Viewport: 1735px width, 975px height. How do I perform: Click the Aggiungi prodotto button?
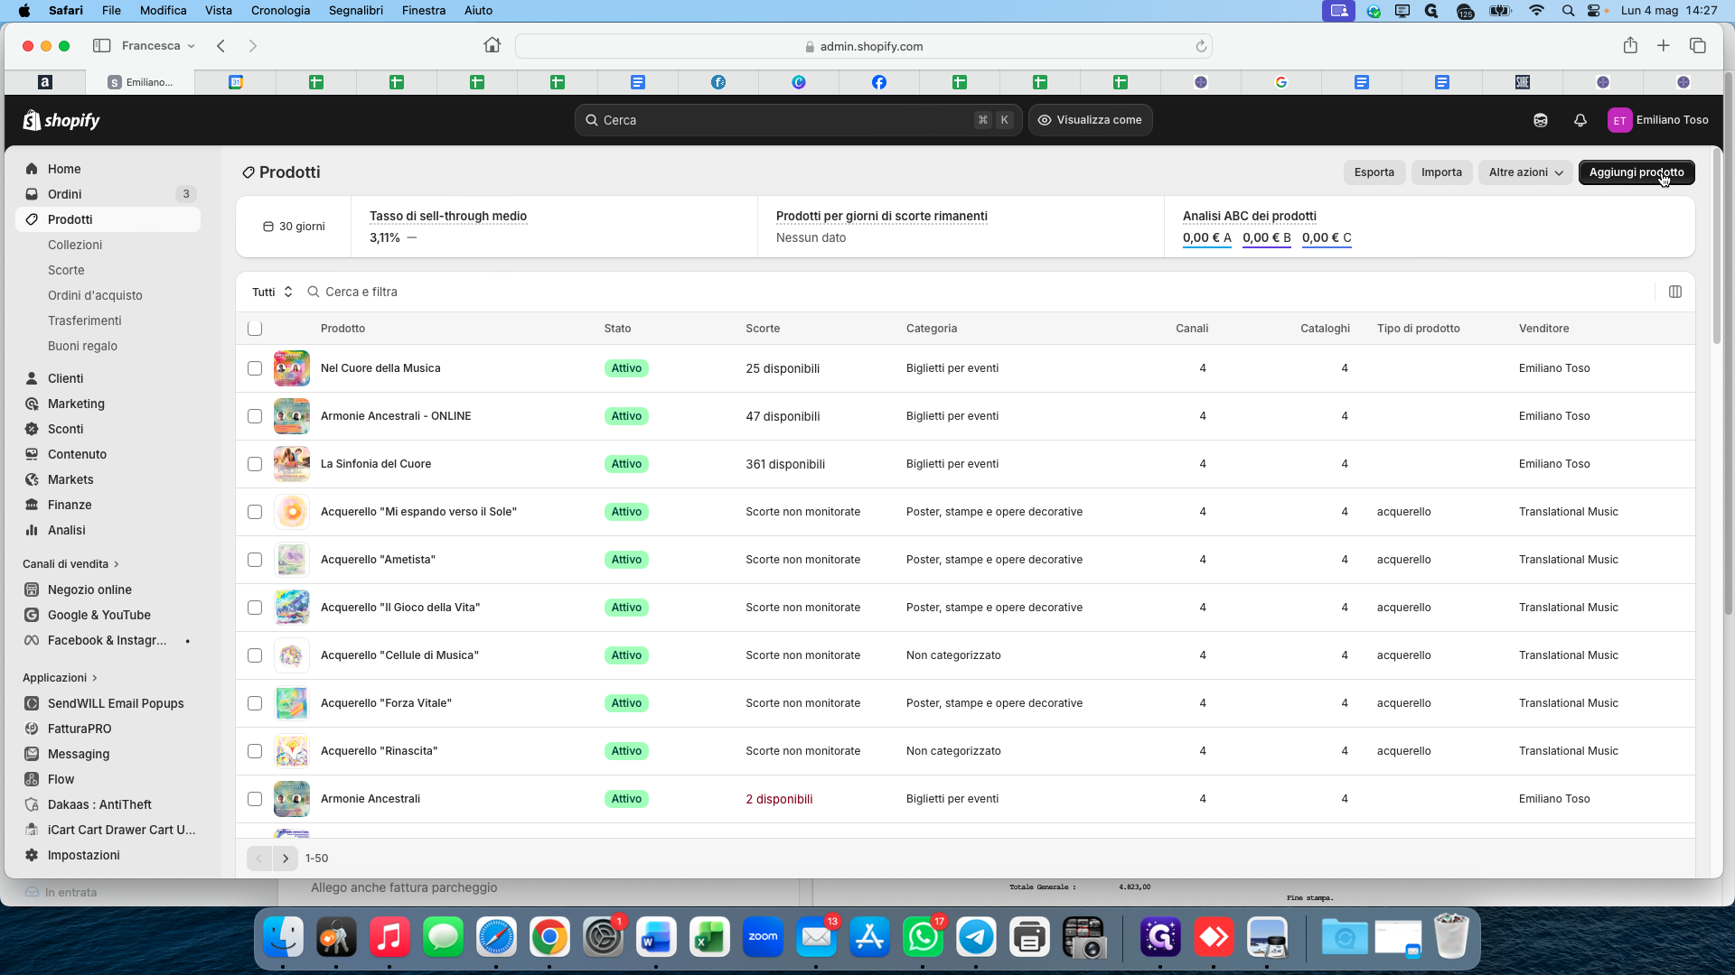point(1637,172)
